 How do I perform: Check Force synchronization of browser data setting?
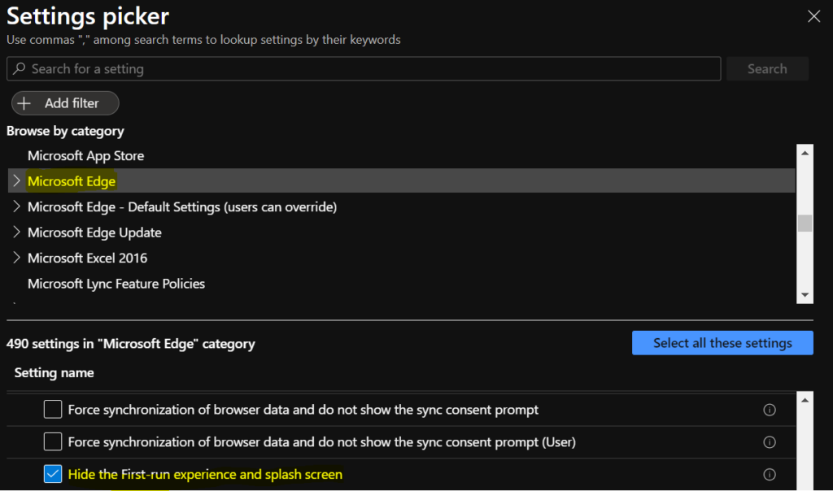click(52, 410)
